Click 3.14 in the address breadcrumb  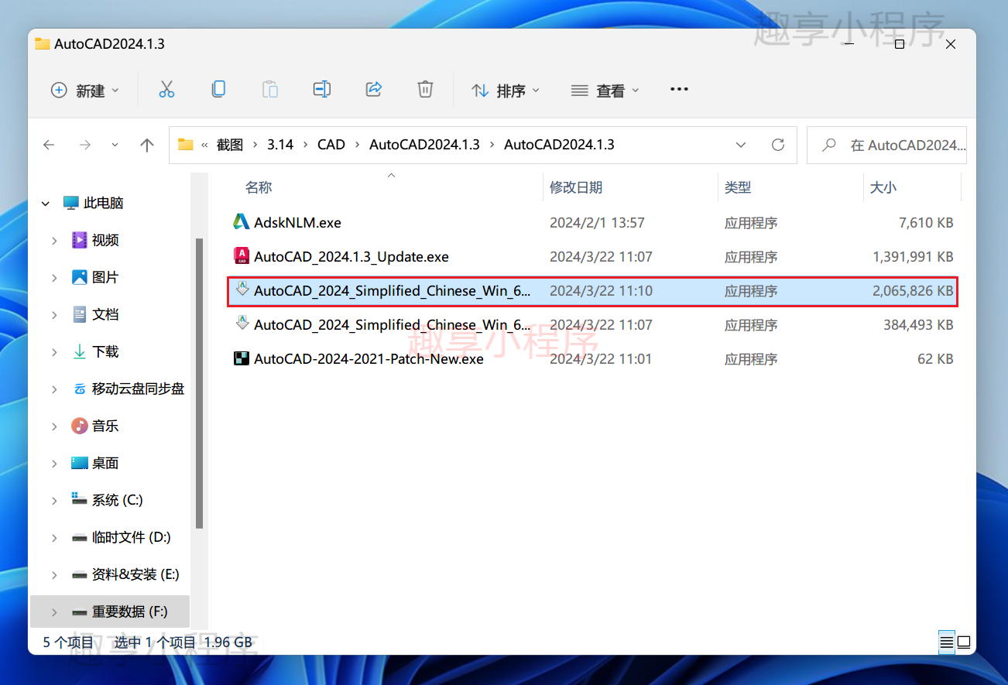(x=280, y=145)
